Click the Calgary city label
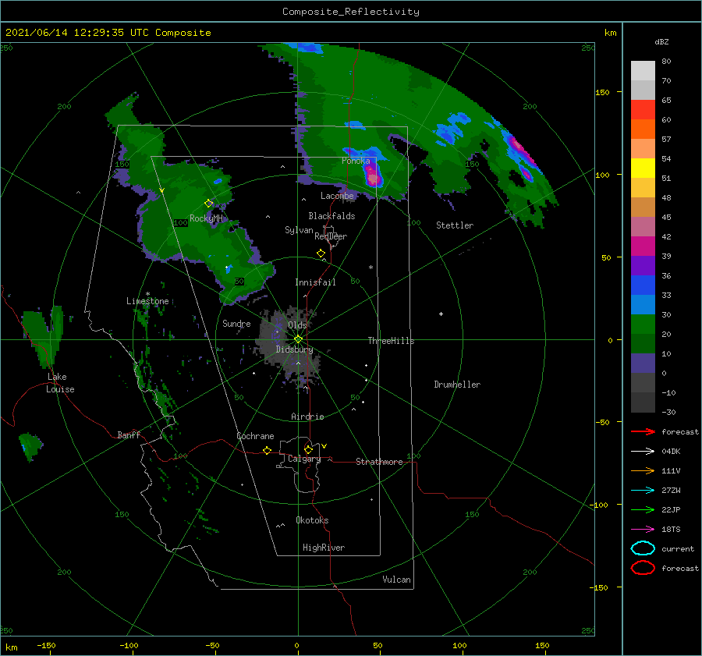The width and height of the screenshot is (702, 656). (304, 459)
